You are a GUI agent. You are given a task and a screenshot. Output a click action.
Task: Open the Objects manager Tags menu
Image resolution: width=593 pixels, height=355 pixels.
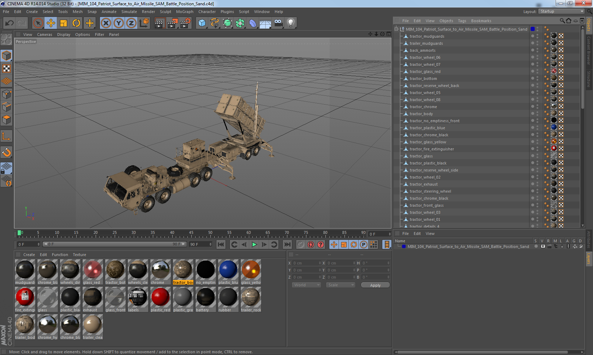pyautogui.click(x=462, y=21)
